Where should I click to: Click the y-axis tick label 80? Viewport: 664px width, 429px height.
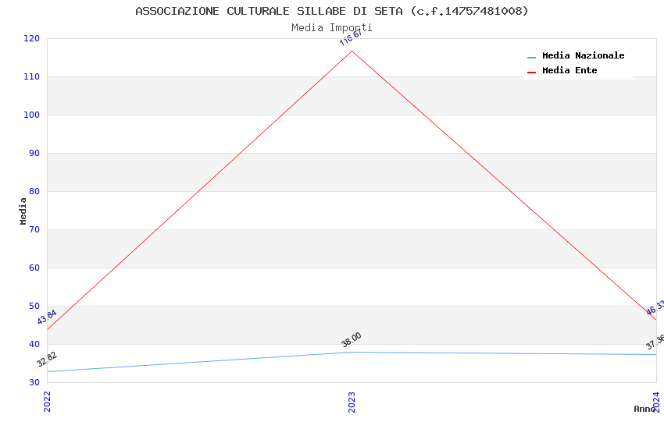34,191
